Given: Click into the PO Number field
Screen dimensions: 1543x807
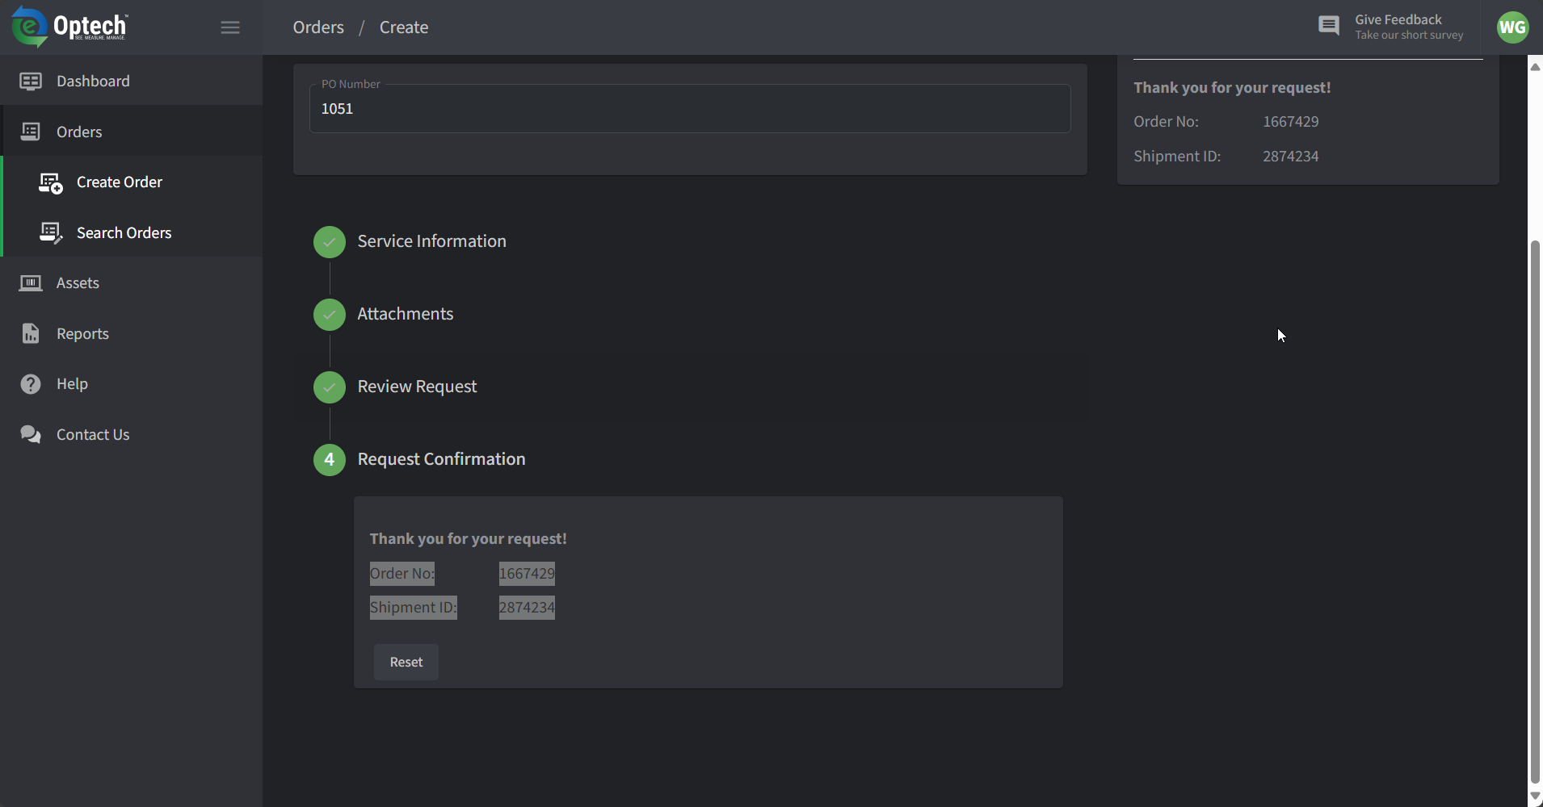Looking at the screenshot, I should (x=690, y=109).
